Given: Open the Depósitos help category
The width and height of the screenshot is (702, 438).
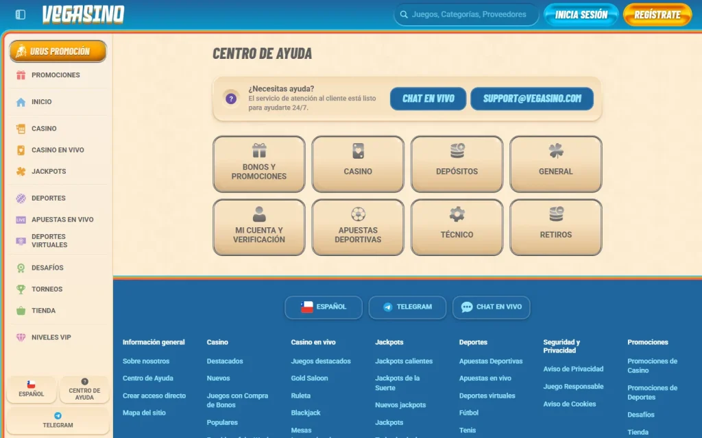Looking at the screenshot, I should 457,164.
